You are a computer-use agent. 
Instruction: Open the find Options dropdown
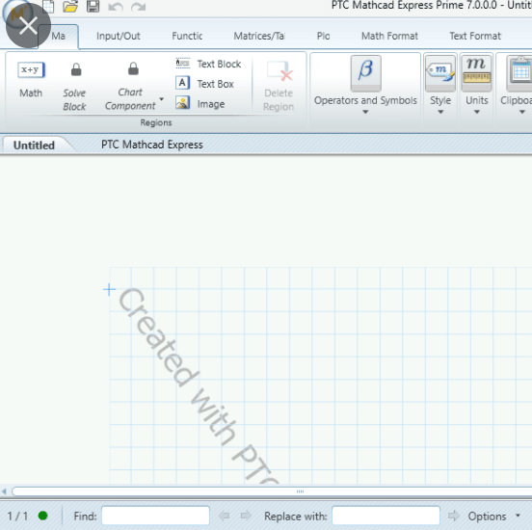[x=493, y=517]
